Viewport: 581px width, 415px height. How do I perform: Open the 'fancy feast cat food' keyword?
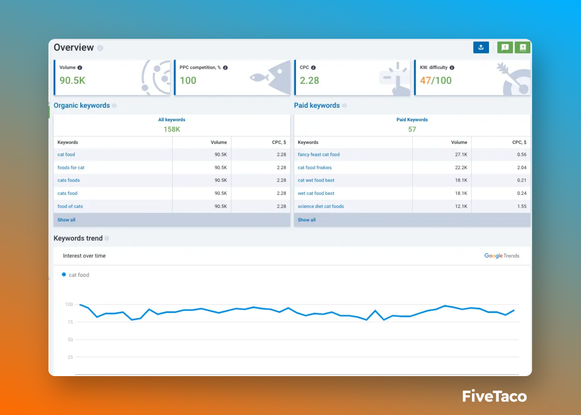click(x=318, y=154)
